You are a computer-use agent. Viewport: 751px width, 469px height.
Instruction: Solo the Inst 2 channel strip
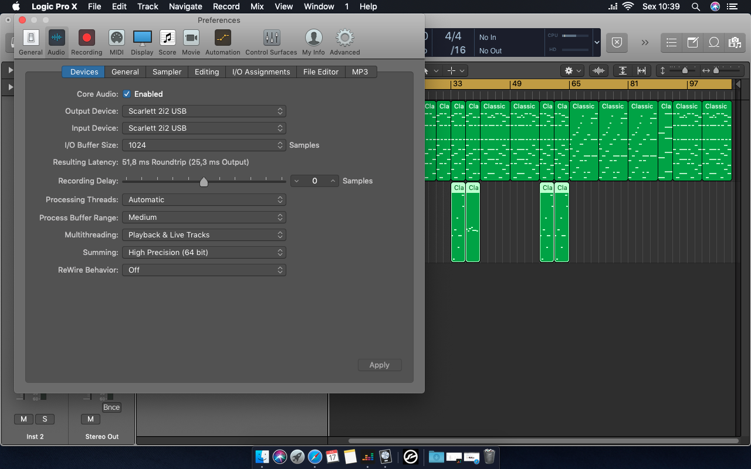[x=45, y=419]
